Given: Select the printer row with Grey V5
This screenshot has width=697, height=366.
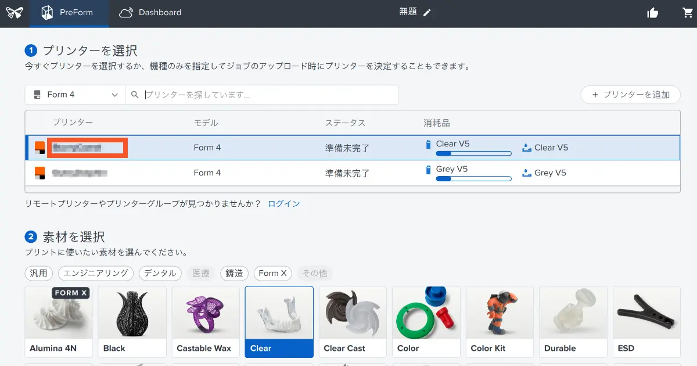Looking at the screenshot, I should [x=353, y=173].
